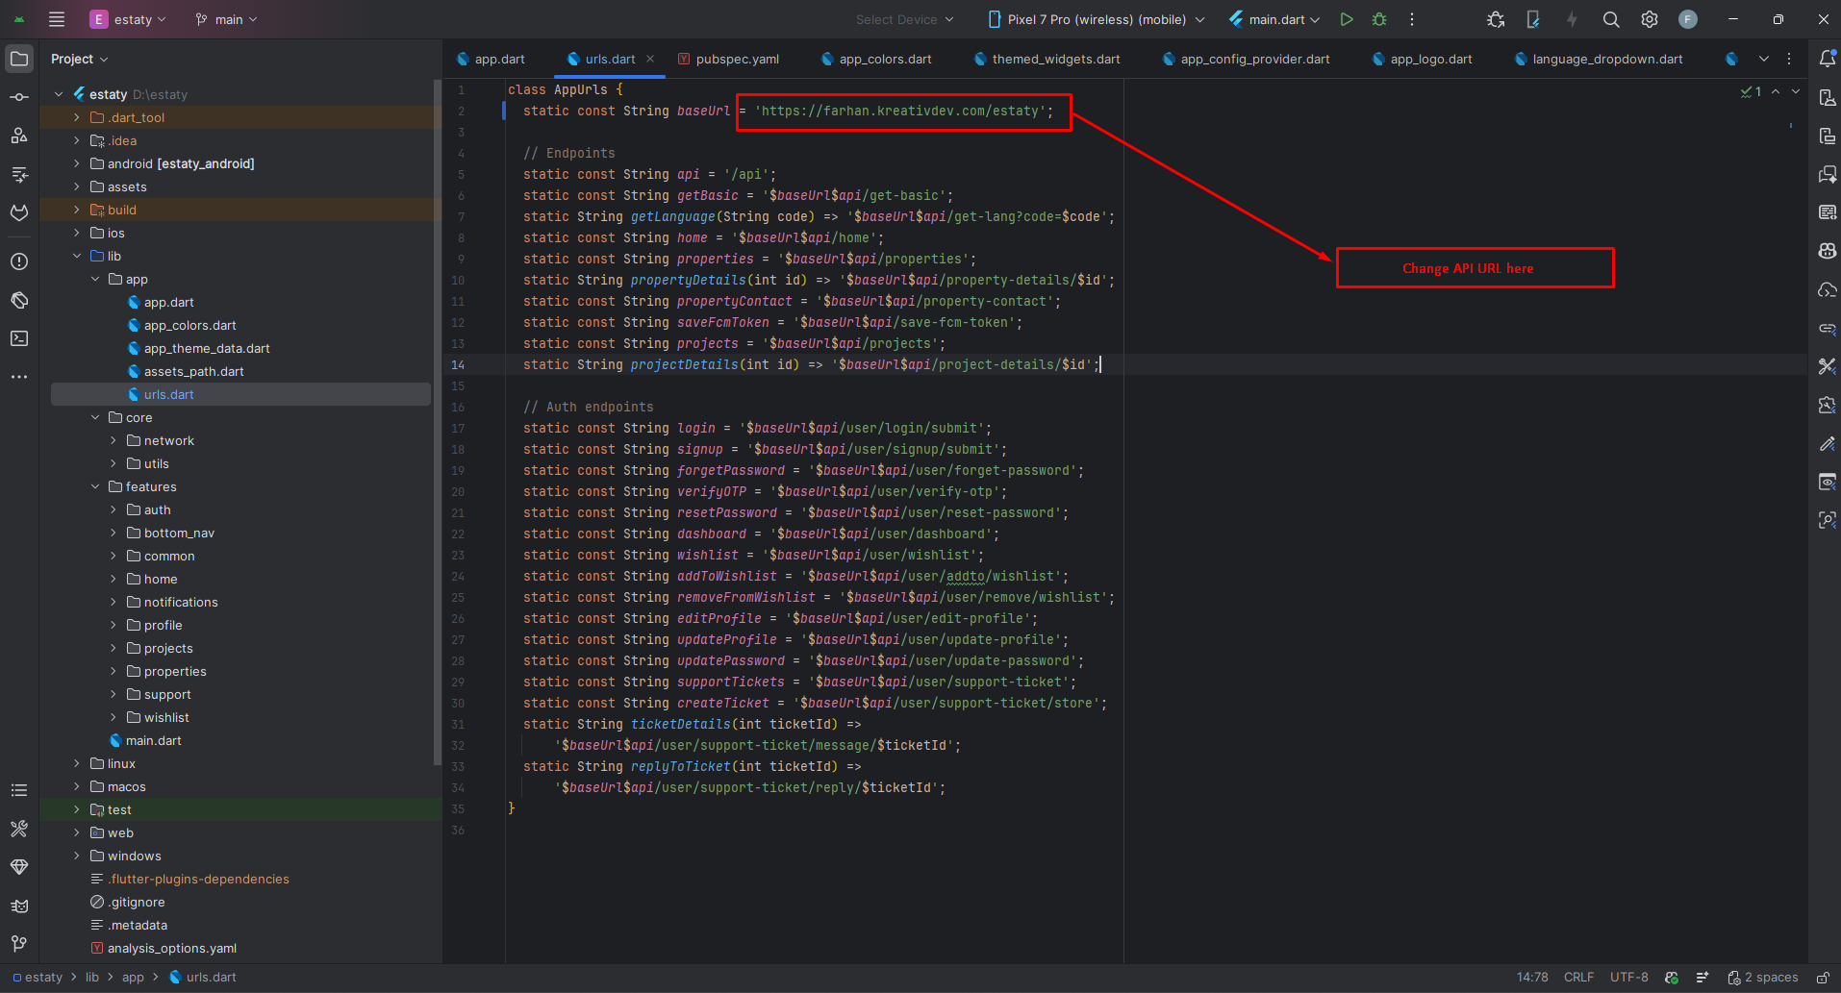The image size is (1841, 993).
Task: Open Notifications bell
Action: [1828, 59]
